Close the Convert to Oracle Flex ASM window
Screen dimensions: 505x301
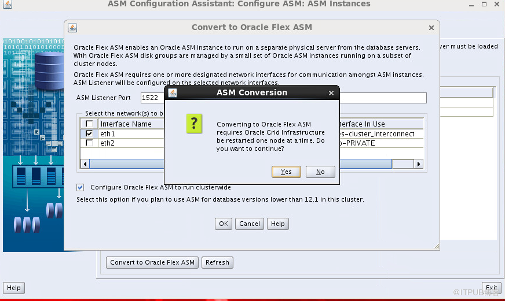(x=431, y=28)
